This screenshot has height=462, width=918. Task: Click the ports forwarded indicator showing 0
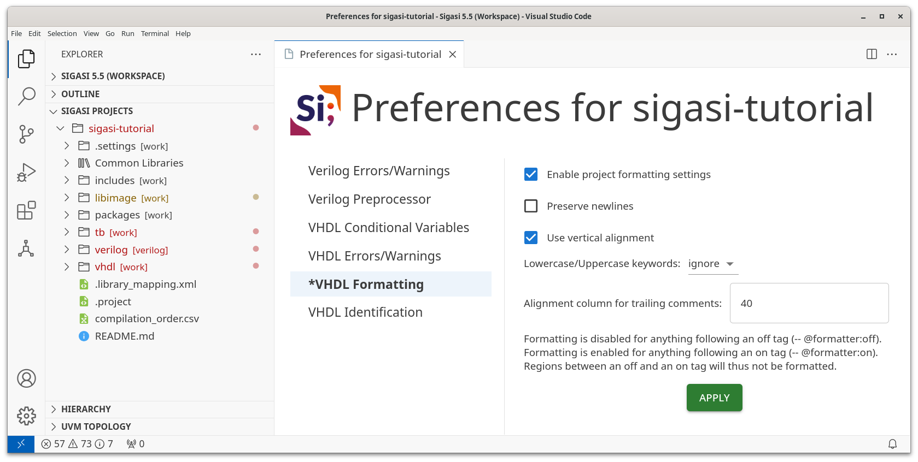tap(136, 444)
